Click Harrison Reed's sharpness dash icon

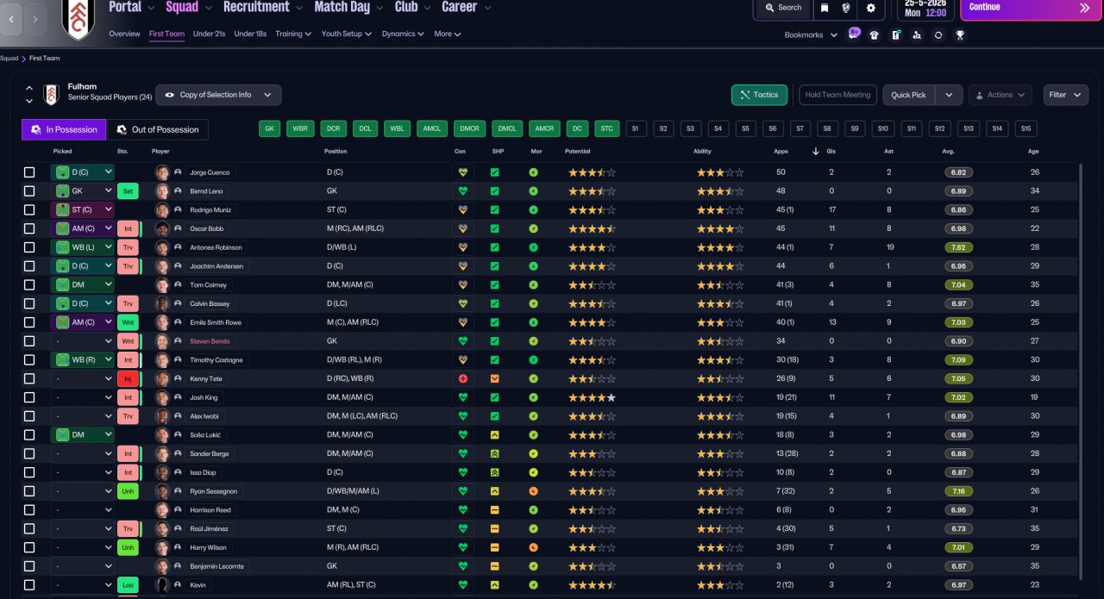coord(494,510)
